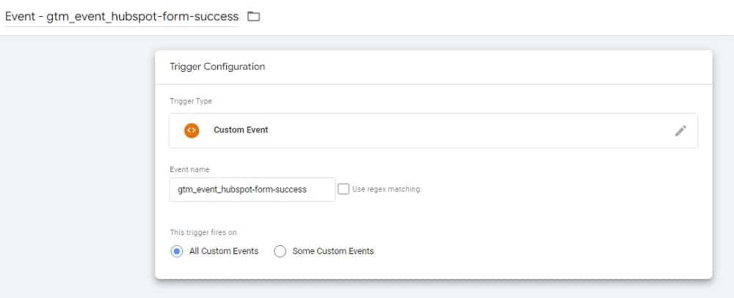Select the Some Custom Events radio button
This screenshot has height=298, width=734.
(x=280, y=251)
